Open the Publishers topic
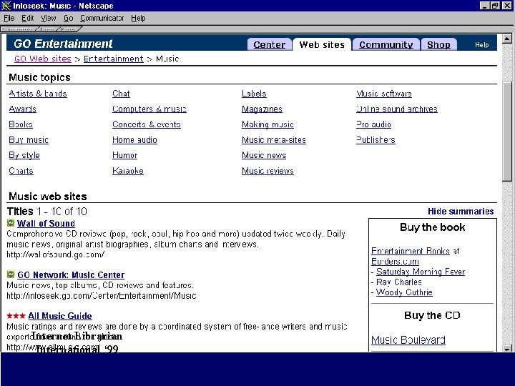Viewport: 515px width, 386px height. click(376, 140)
